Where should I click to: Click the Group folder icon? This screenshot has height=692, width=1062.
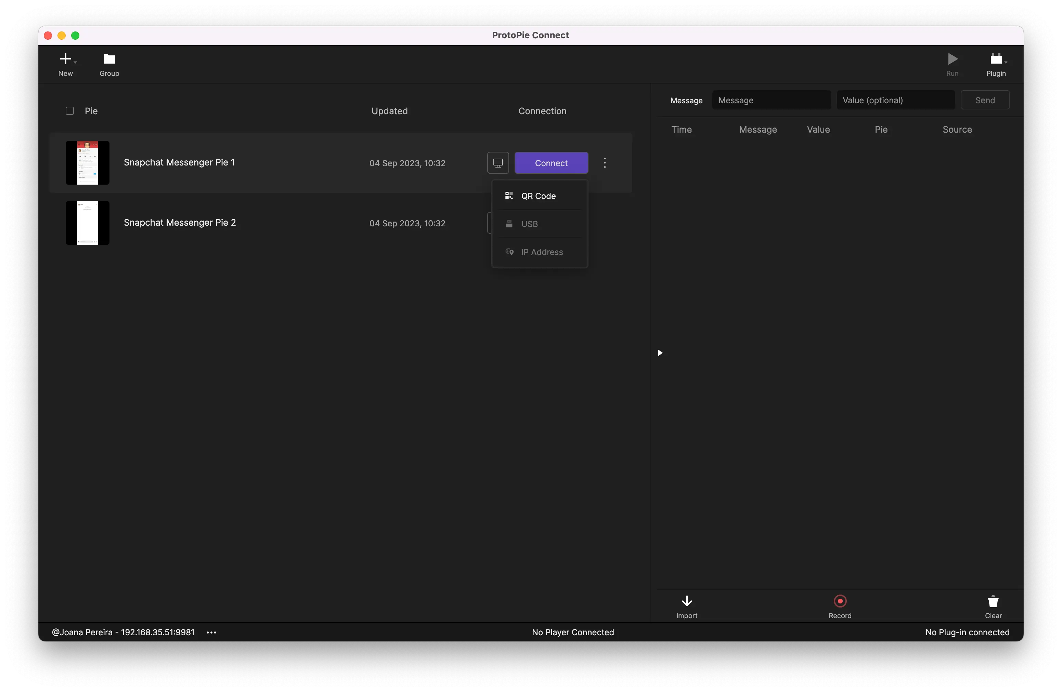[109, 59]
